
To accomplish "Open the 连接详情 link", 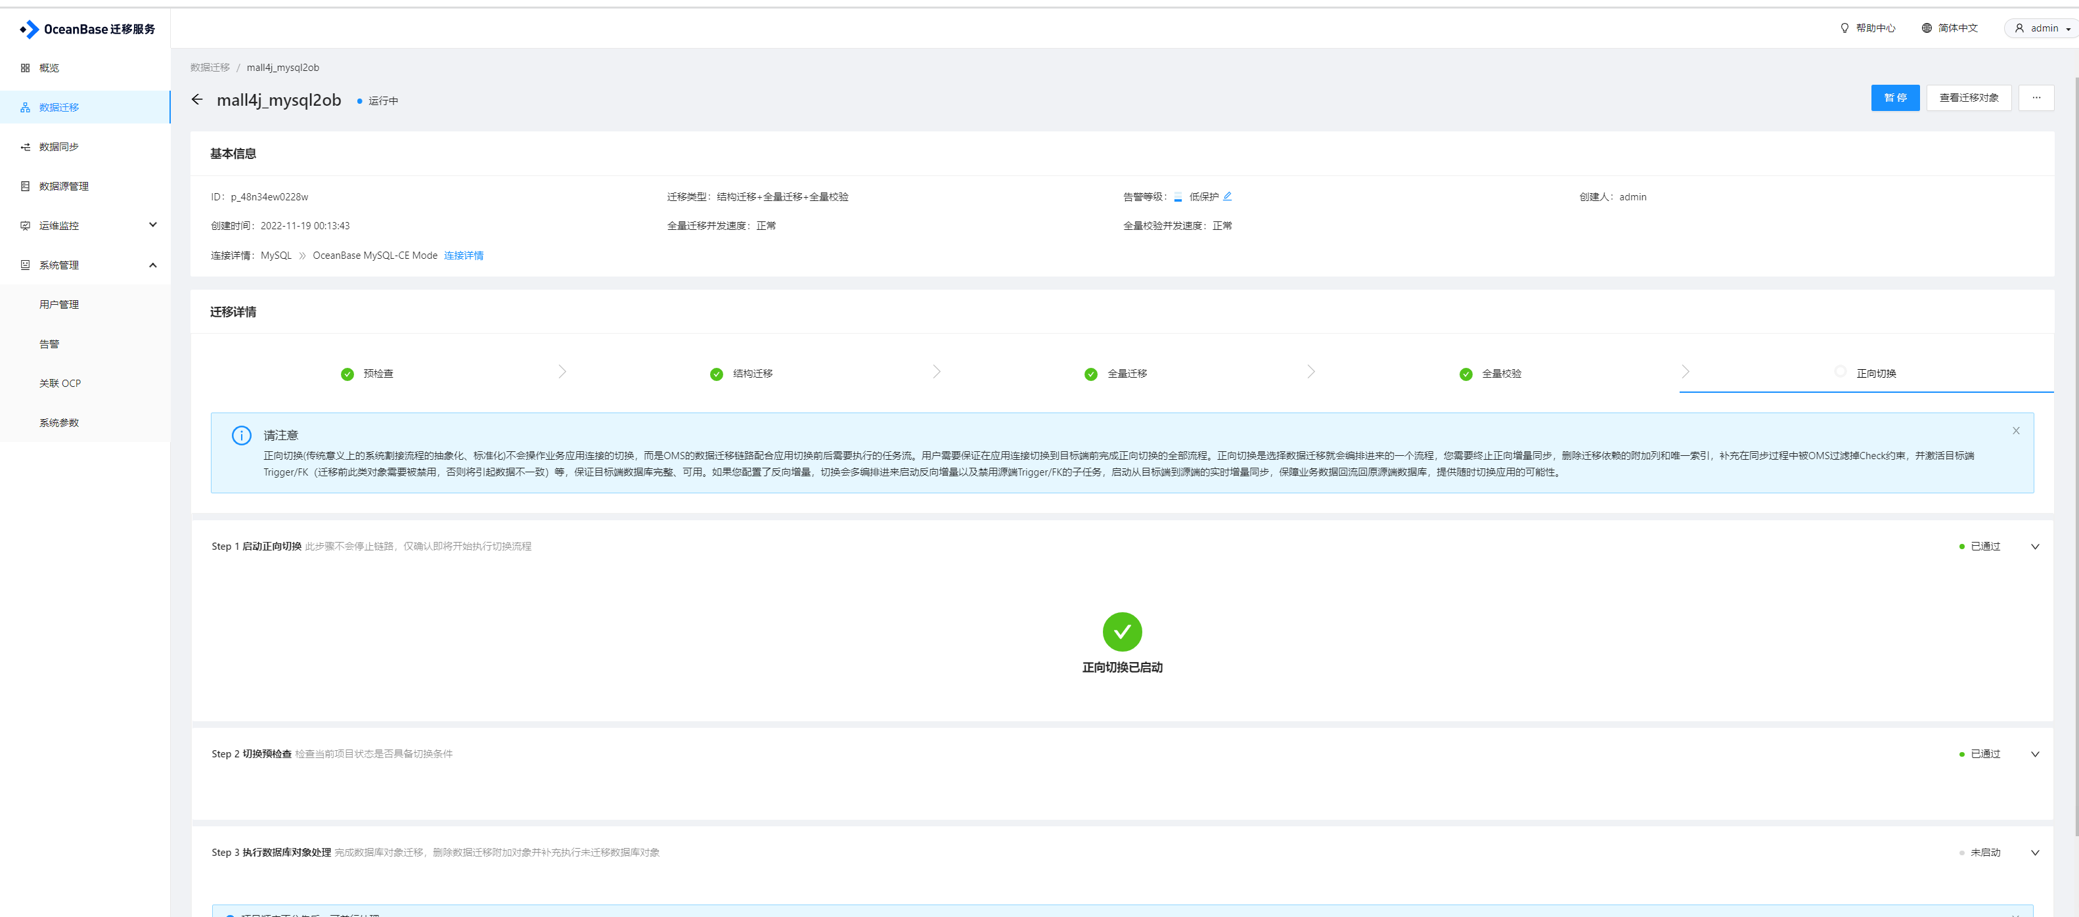I will (463, 255).
